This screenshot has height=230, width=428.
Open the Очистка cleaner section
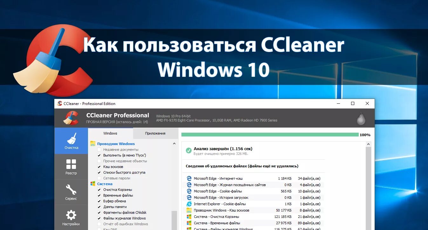[71, 141]
